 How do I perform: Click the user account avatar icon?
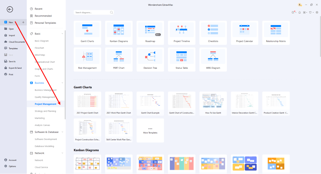click(300, 5)
